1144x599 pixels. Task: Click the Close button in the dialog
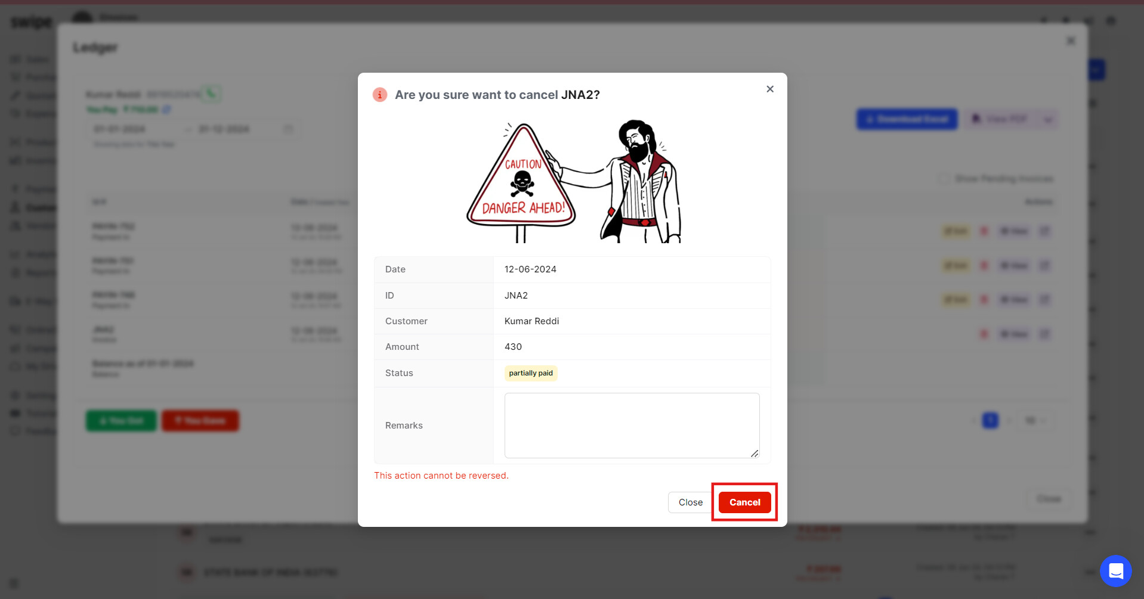(690, 502)
